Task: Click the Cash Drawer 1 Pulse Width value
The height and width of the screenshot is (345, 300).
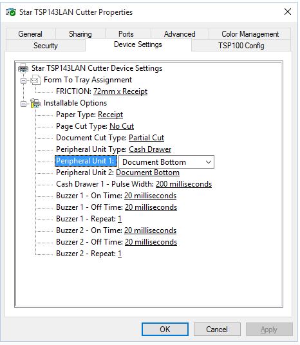Action: coord(183,184)
